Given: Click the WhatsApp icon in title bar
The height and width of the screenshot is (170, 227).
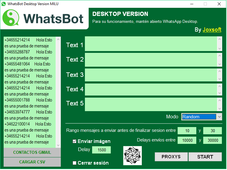Looking at the screenshot, I should 4,4.
